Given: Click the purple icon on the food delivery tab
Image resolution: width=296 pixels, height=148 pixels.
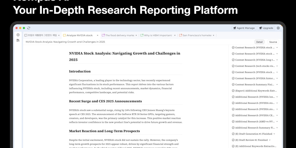Looking at the screenshot, I should [x=103, y=35].
